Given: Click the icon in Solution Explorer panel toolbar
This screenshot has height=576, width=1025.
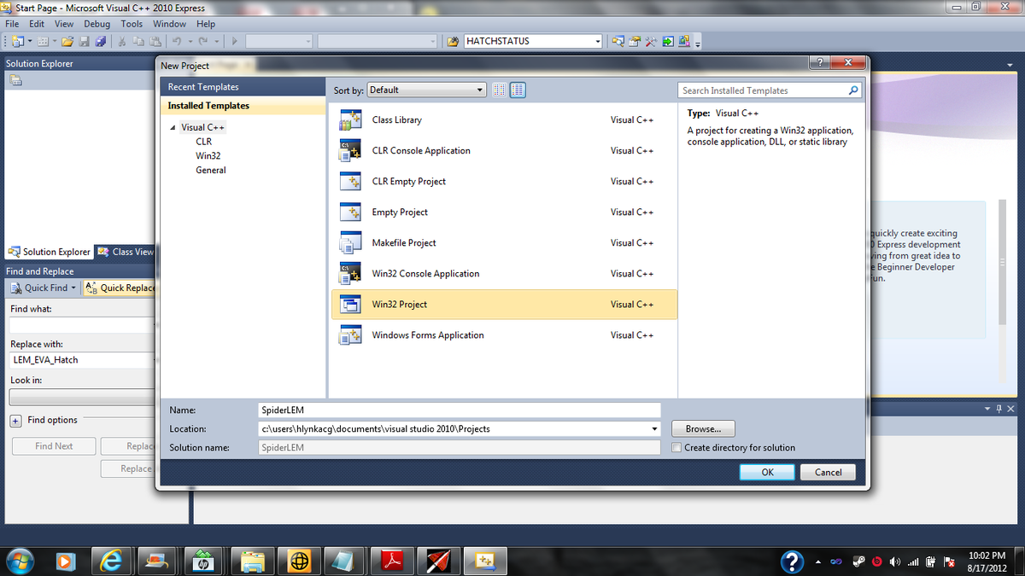Looking at the screenshot, I should pos(15,80).
